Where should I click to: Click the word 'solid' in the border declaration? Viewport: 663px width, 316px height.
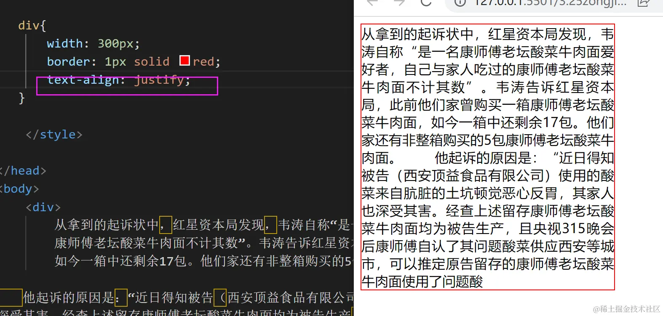152,62
